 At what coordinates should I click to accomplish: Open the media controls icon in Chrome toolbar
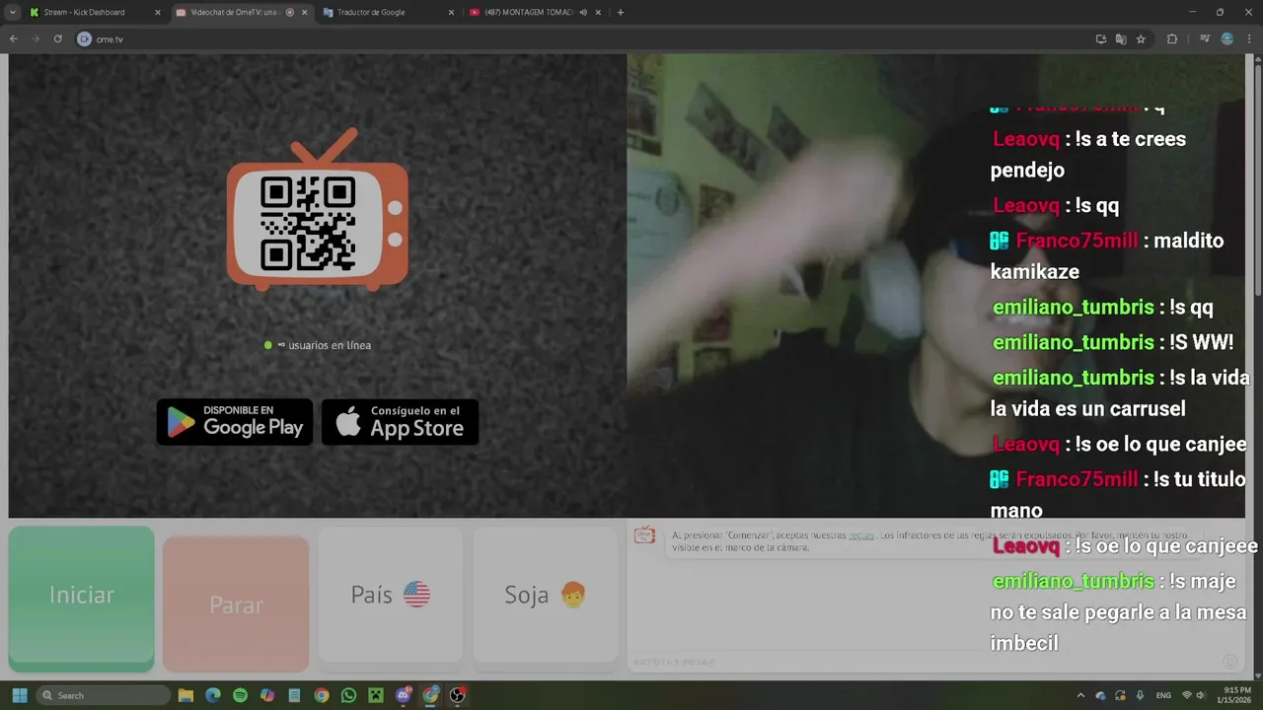coord(1205,38)
